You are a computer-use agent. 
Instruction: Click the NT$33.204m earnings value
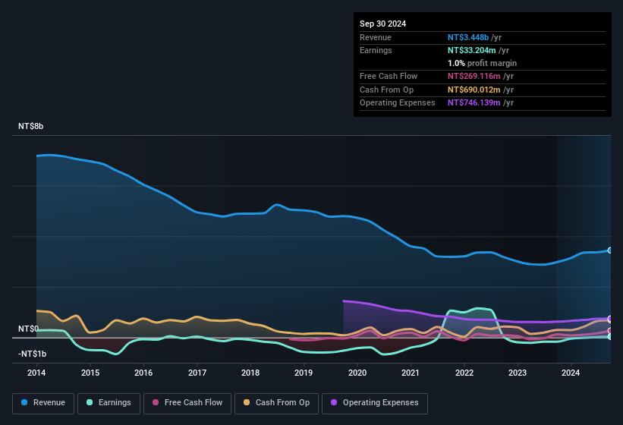point(472,50)
